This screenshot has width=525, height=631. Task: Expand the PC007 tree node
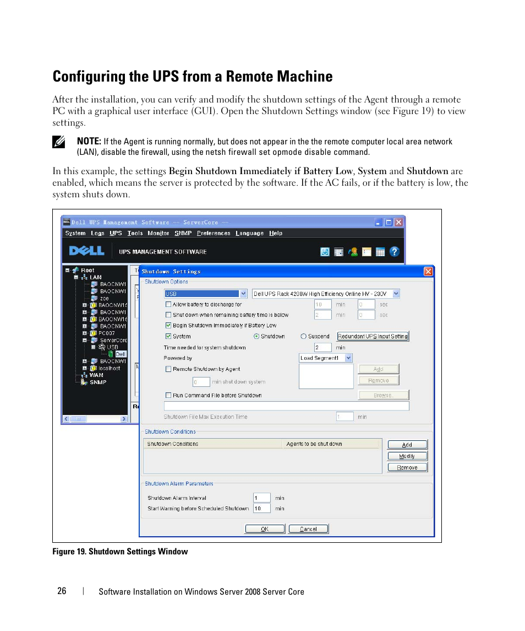84,333
